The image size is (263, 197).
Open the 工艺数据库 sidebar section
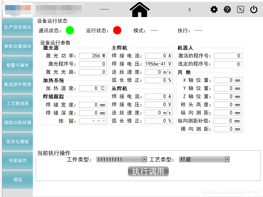[x=18, y=103]
